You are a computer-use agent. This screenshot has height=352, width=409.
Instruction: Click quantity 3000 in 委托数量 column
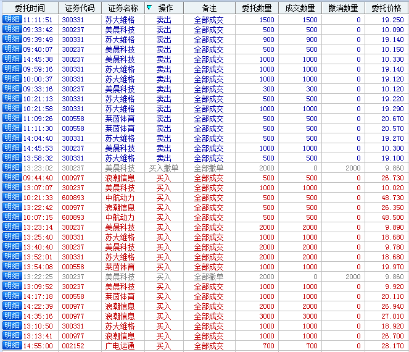266,316
